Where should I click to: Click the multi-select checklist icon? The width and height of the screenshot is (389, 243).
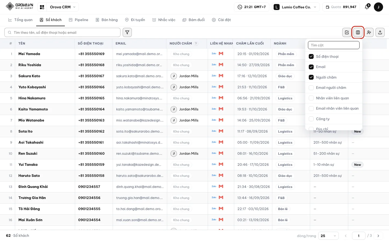click(347, 32)
